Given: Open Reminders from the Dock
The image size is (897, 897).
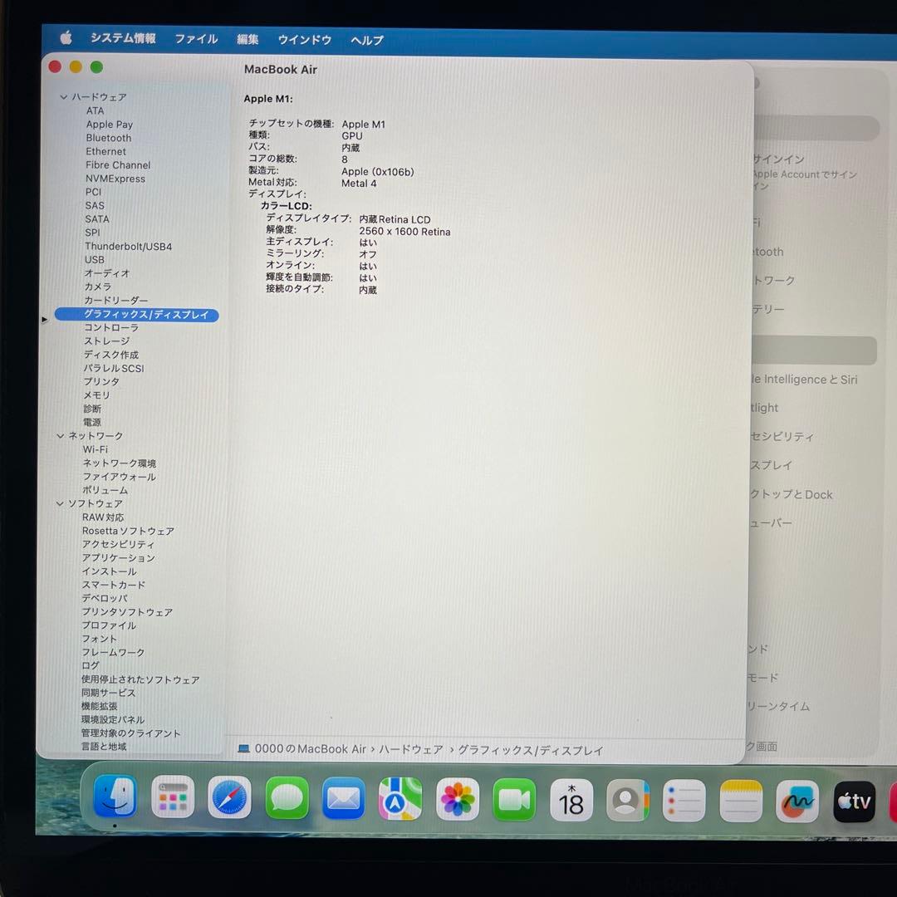Looking at the screenshot, I should (x=683, y=800).
